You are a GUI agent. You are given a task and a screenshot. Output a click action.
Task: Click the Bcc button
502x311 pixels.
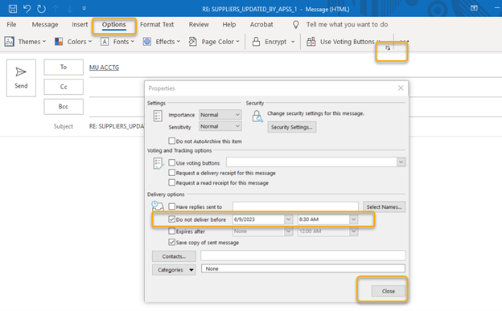click(64, 107)
